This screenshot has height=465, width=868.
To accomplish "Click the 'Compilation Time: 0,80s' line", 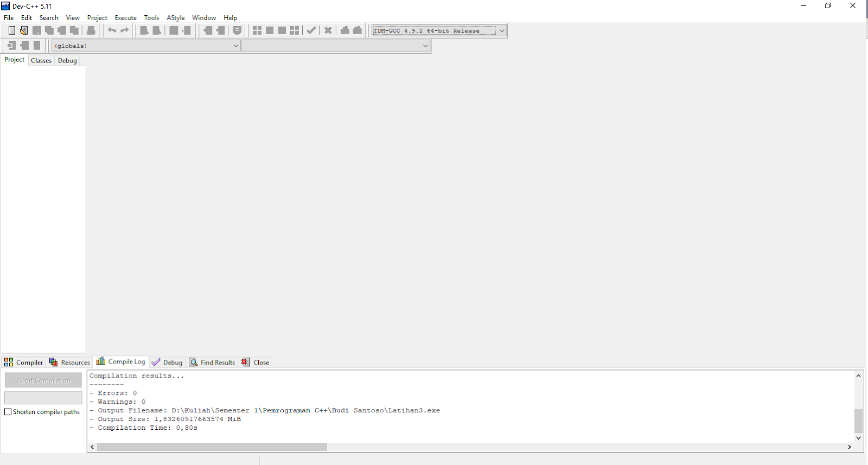I will click(x=143, y=428).
